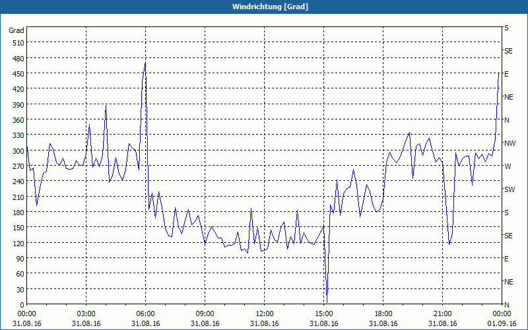Click the curve's lowest dip just after 15:00
Image resolution: width=528 pixels, height=330 pixels.
point(327,302)
